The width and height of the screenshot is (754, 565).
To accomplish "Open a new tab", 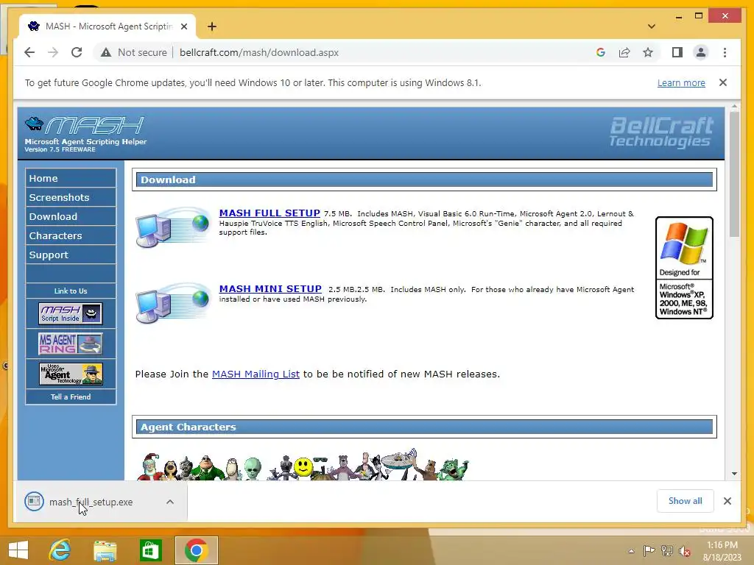I will [212, 26].
